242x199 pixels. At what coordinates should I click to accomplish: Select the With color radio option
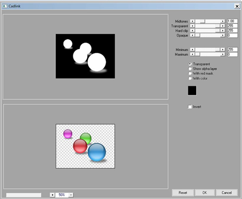pos(190,78)
